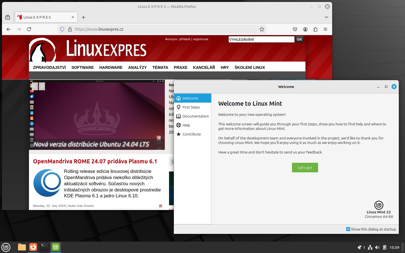The image size is (405, 253).
Task: Toggle Show this dialog at startup checkbox
Action: 348,229
